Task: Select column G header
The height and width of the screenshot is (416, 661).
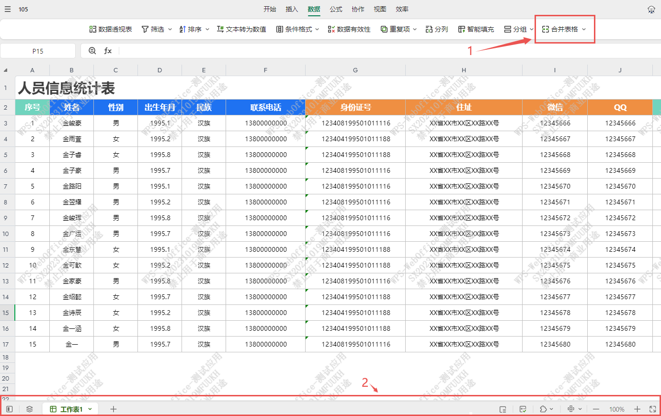Action: [x=355, y=70]
